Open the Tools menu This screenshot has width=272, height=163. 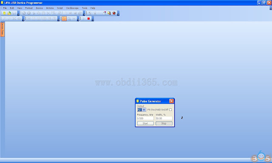(x=85, y=8)
